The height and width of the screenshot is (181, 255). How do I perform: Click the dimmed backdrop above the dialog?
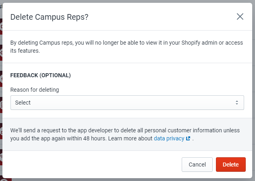(127, 1)
